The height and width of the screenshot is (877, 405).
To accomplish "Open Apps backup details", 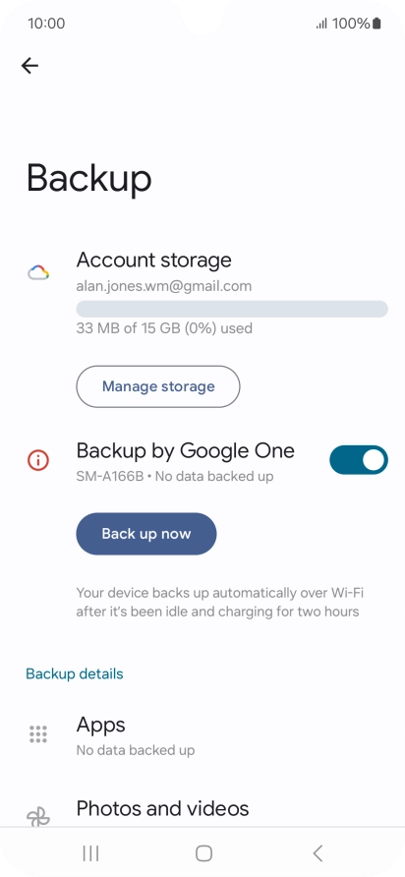I will click(202, 735).
